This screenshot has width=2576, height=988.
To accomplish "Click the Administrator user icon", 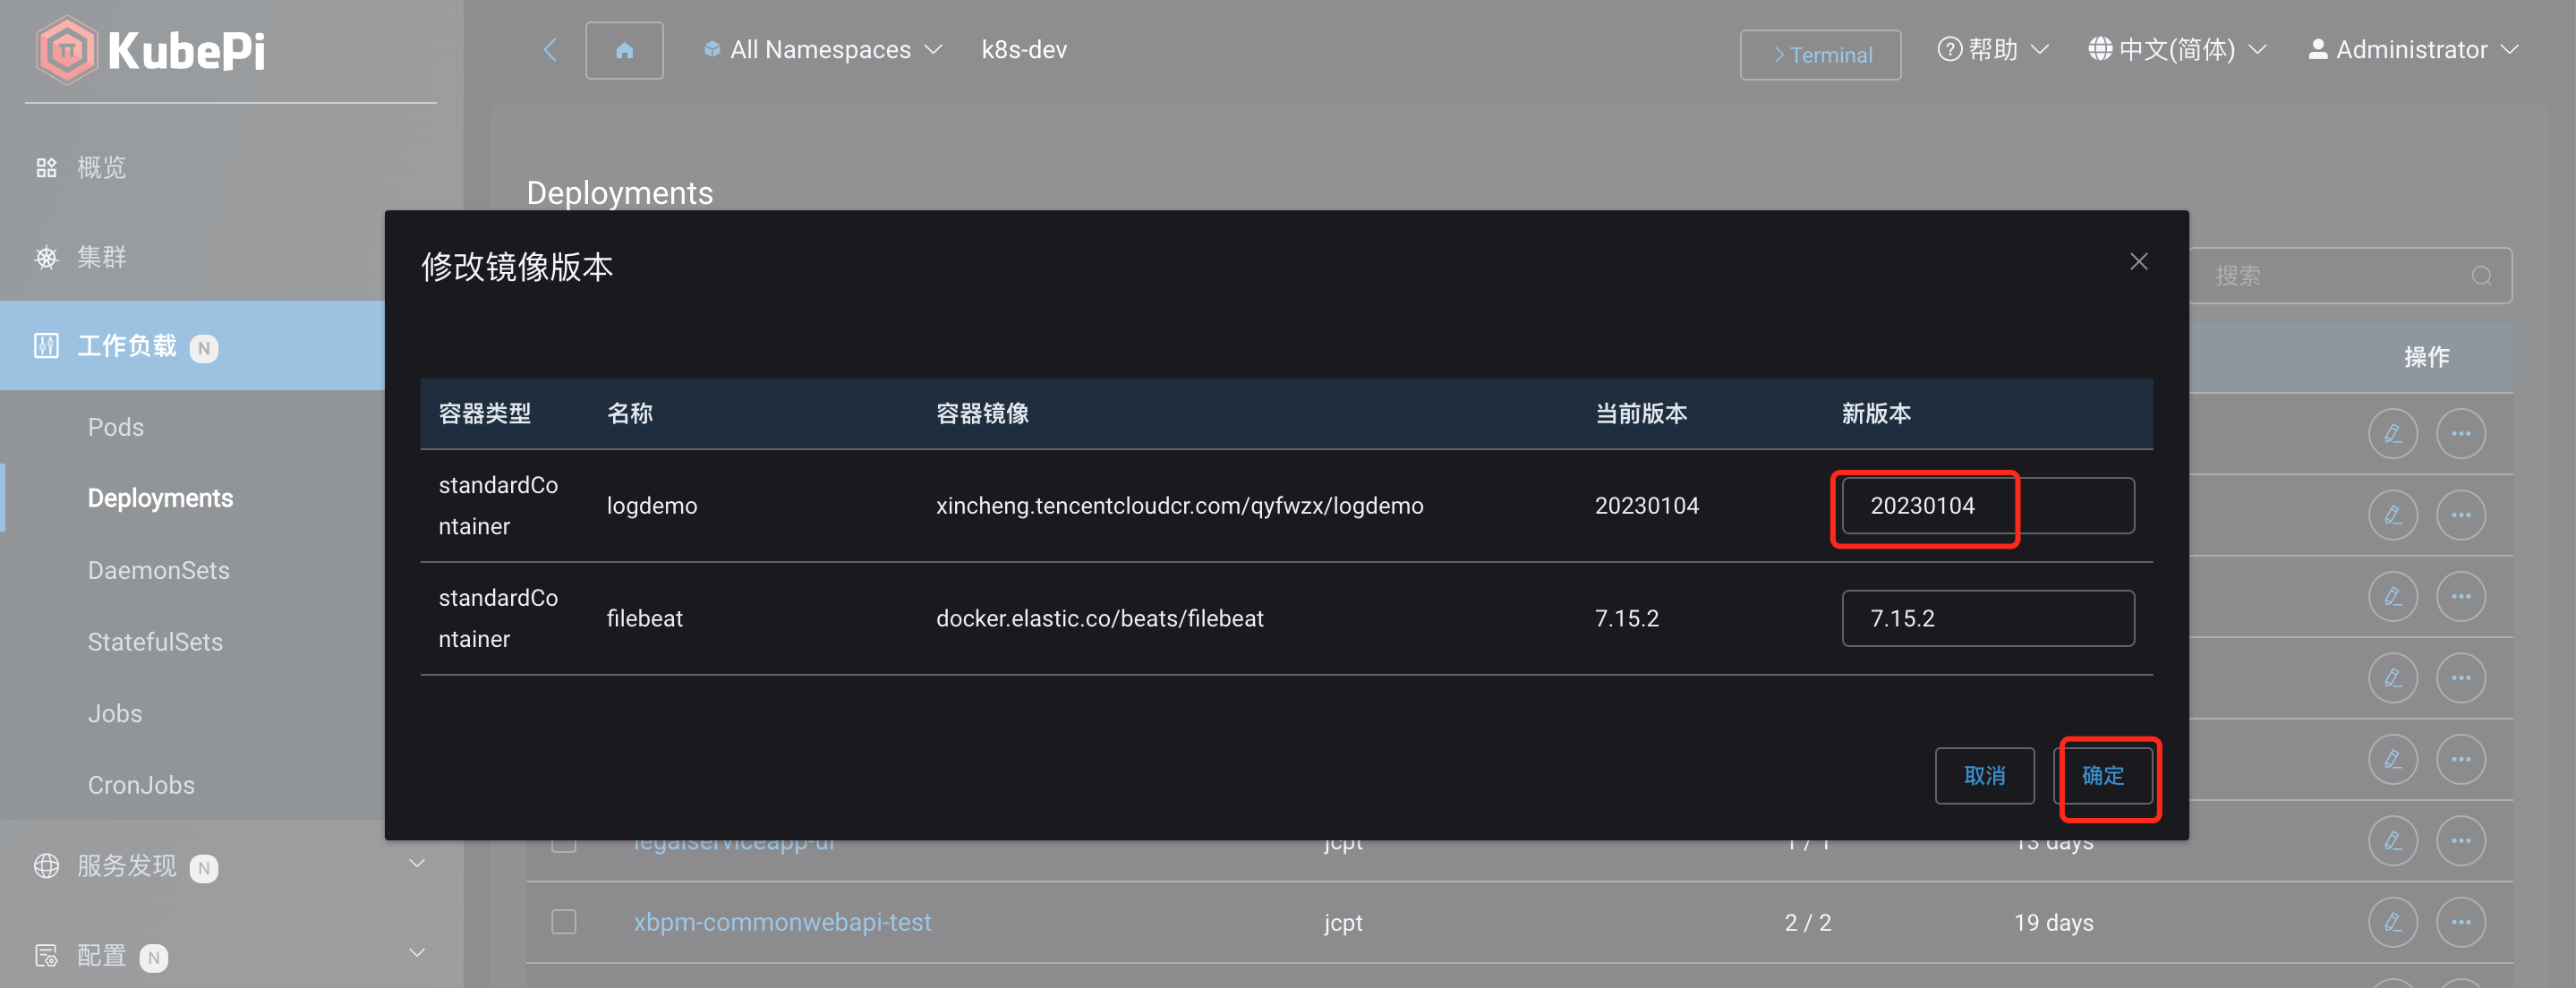I will tap(2320, 48).
